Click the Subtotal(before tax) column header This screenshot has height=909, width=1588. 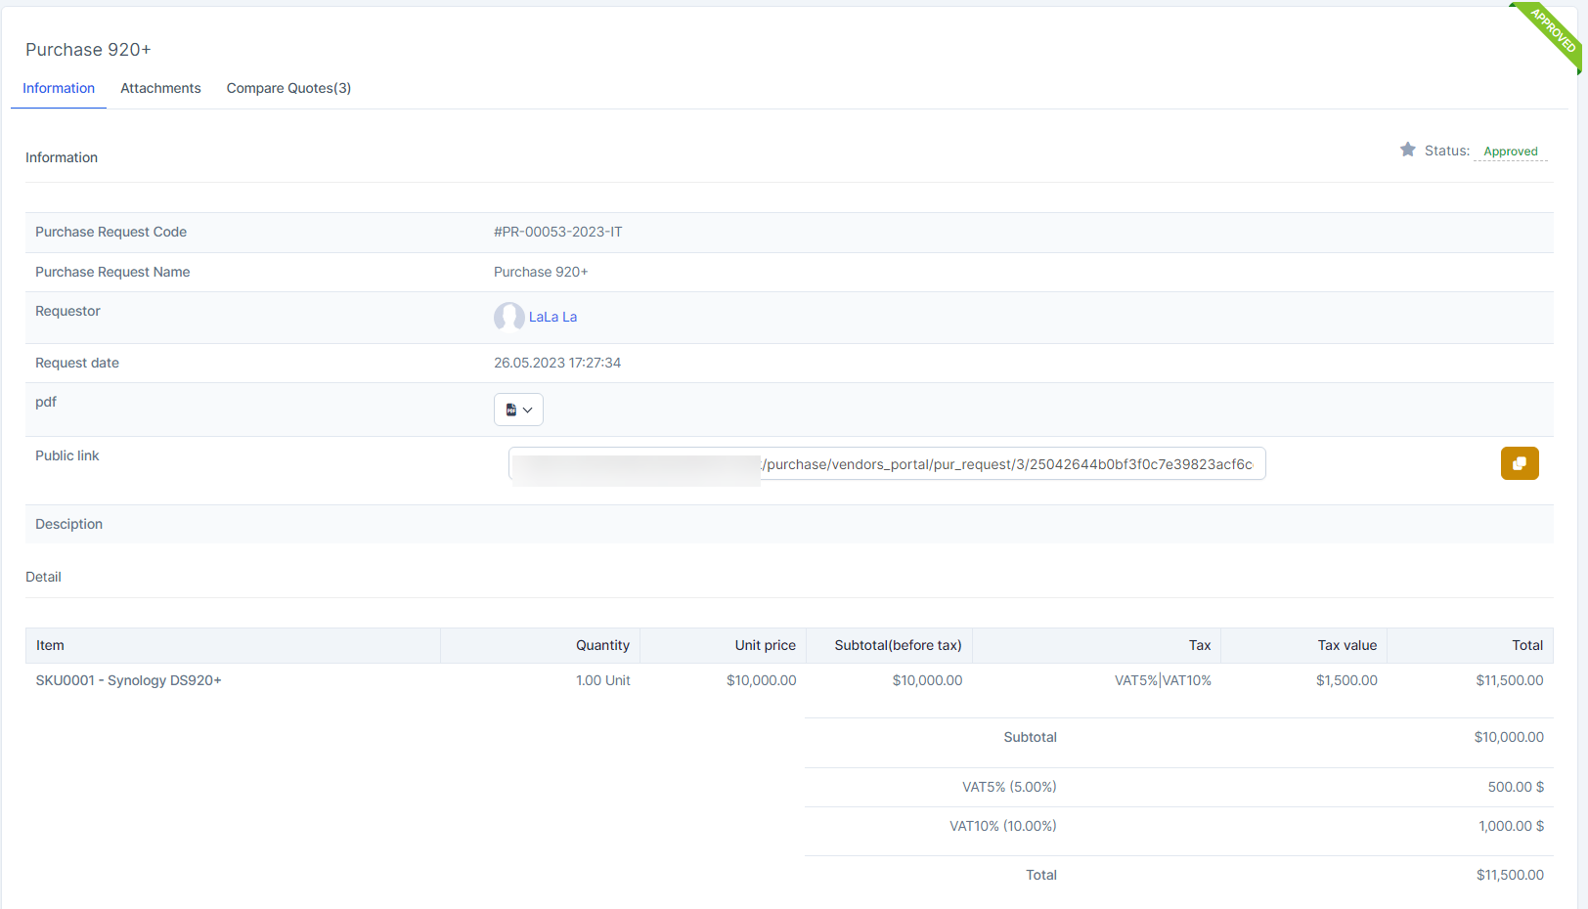click(x=898, y=645)
